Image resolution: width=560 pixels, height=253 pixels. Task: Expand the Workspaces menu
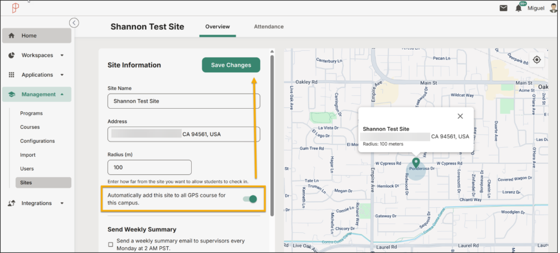click(37, 55)
